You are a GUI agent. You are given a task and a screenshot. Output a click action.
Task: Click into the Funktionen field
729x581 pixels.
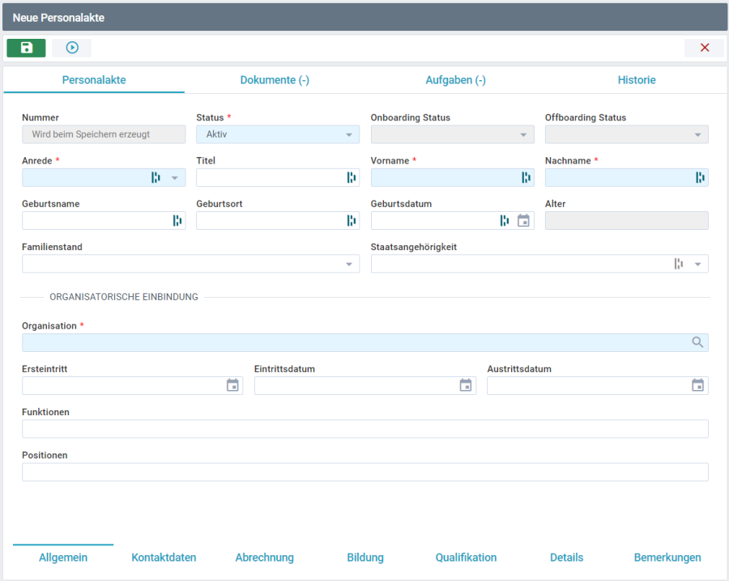365,429
